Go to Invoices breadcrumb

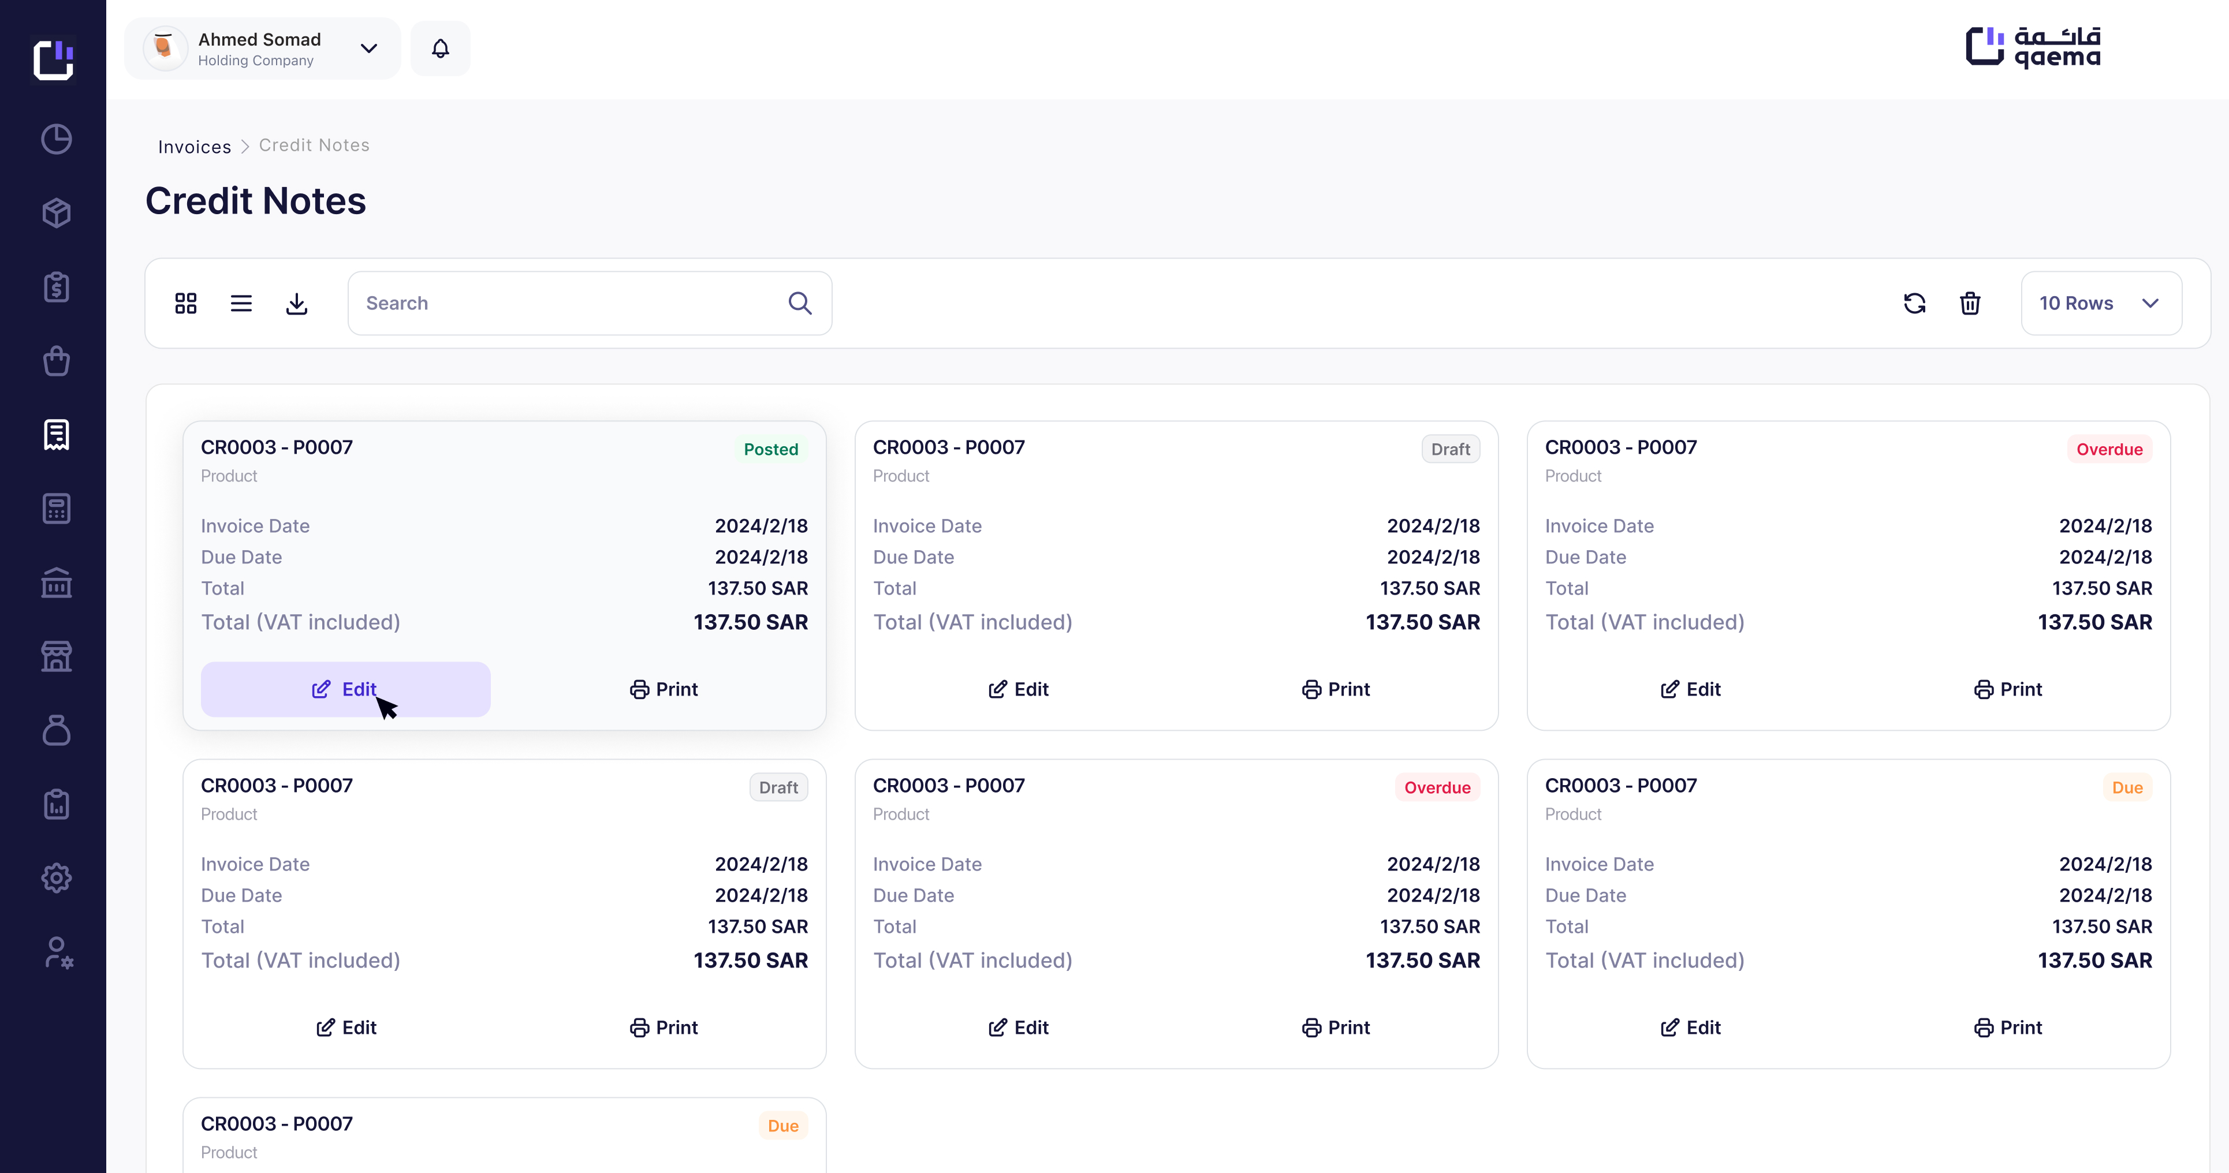pyautogui.click(x=194, y=146)
